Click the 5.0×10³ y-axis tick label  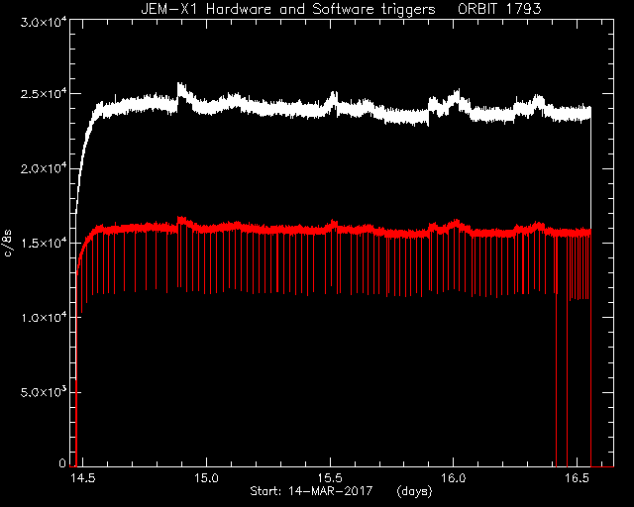click(x=44, y=392)
